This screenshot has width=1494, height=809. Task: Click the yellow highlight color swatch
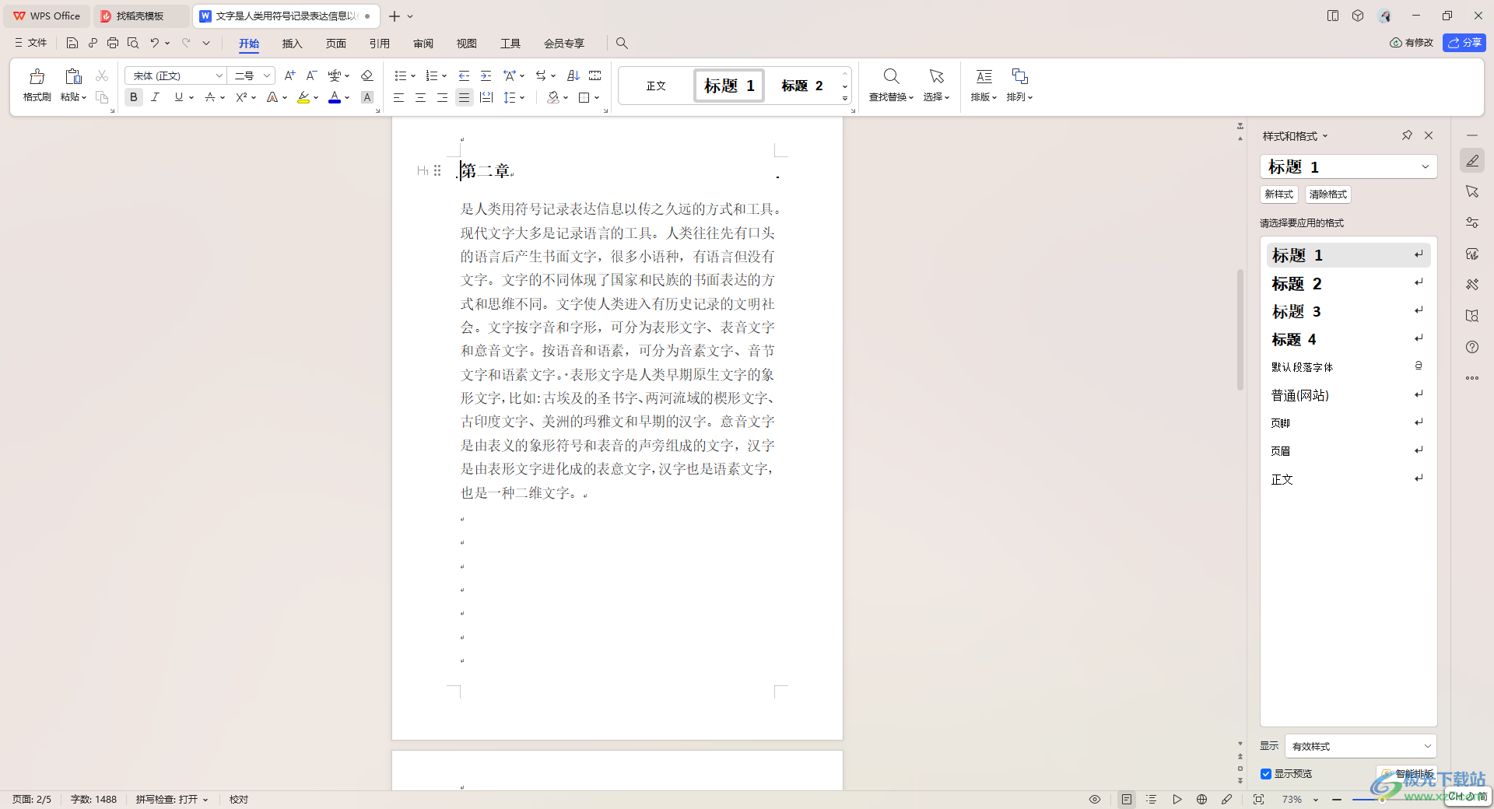point(303,97)
